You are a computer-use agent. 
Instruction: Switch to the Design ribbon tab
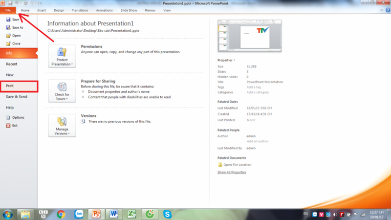point(59,10)
